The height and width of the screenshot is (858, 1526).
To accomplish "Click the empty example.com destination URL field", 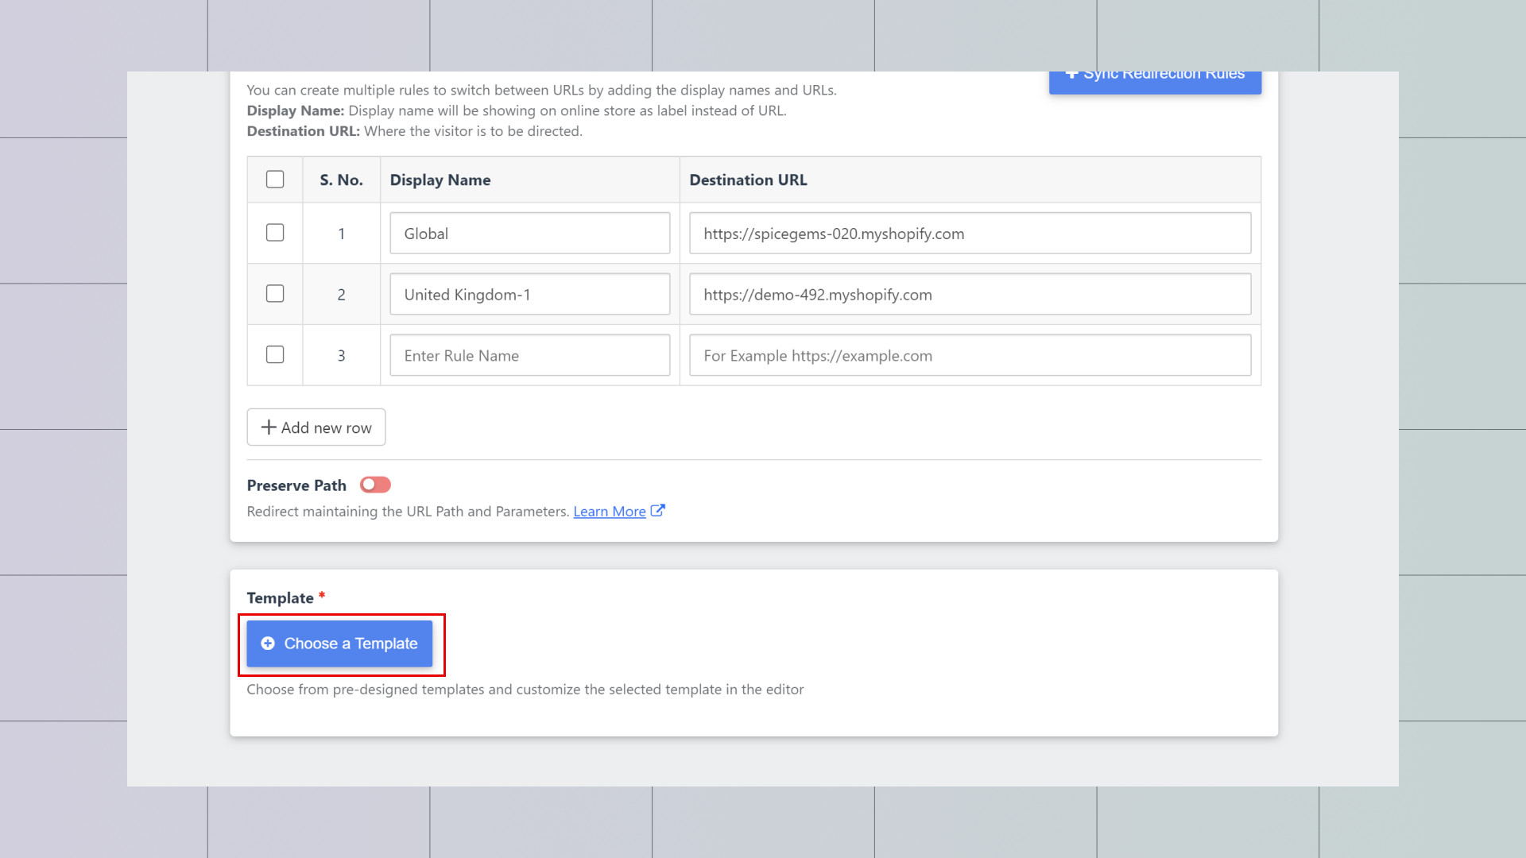I will point(970,356).
